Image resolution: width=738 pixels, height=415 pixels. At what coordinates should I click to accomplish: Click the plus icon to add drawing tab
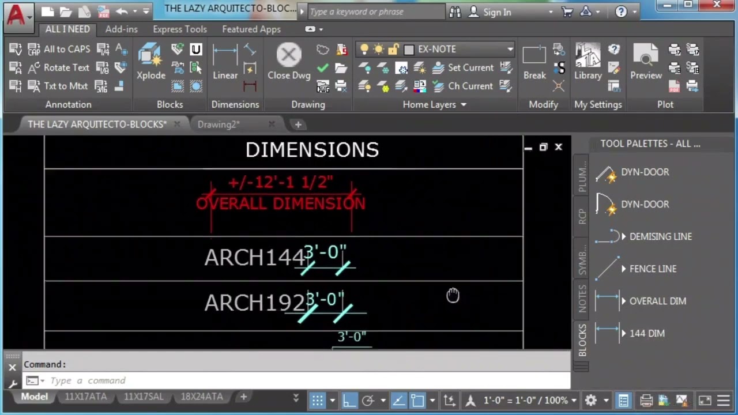point(298,124)
